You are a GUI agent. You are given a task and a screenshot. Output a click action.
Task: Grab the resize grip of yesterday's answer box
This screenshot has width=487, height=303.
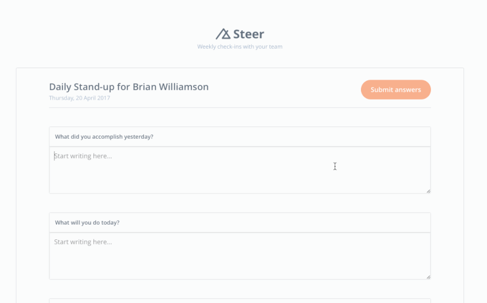point(428,191)
